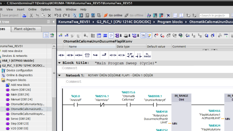
Task: Insert open branch instruction
Action: [x=96, y=55]
